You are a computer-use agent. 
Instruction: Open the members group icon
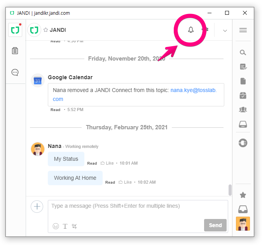click(x=243, y=109)
